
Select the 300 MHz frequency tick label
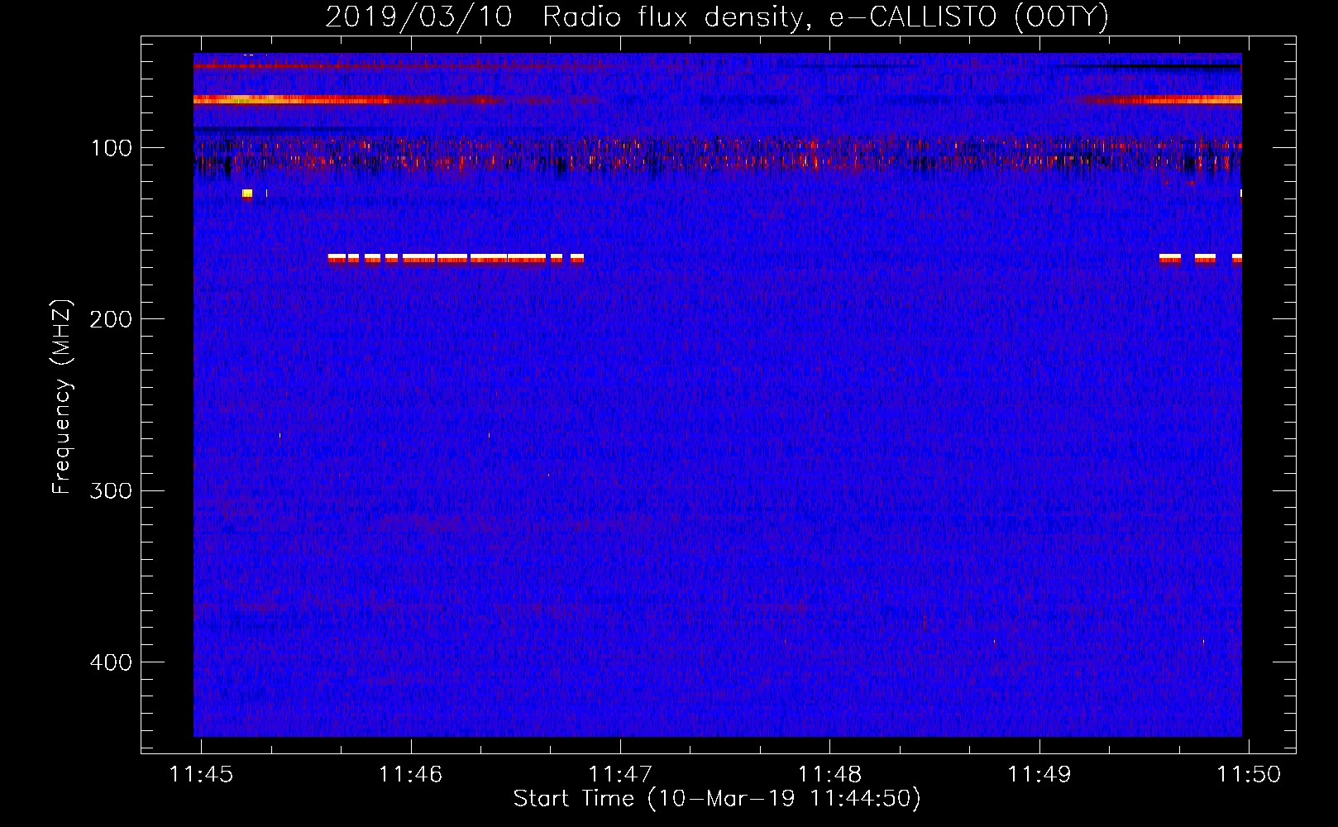111,491
